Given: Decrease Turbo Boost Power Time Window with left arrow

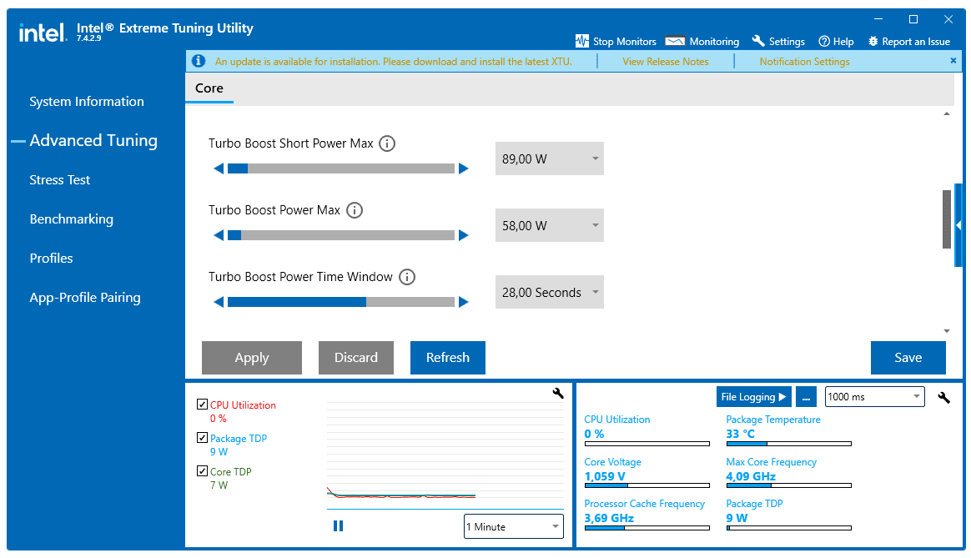Looking at the screenshot, I should 218,302.
